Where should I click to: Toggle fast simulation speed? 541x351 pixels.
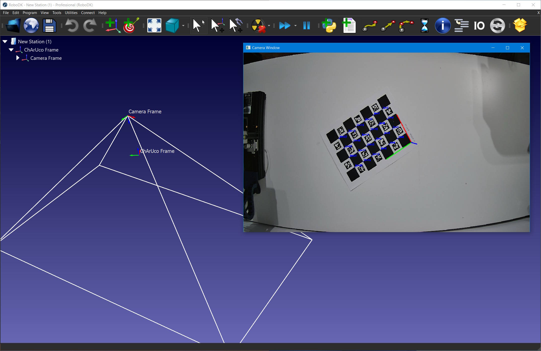click(285, 25)
